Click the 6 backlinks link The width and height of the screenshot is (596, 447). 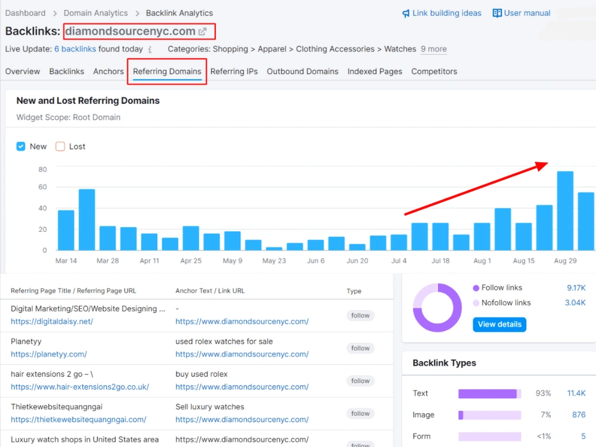click(x=75, y=49)
